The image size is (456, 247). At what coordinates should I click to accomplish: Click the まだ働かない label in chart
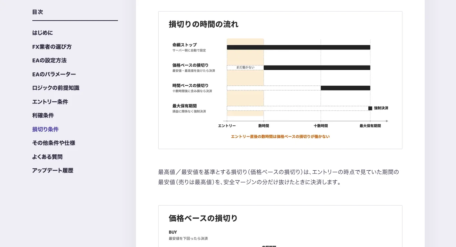point(245,67)
